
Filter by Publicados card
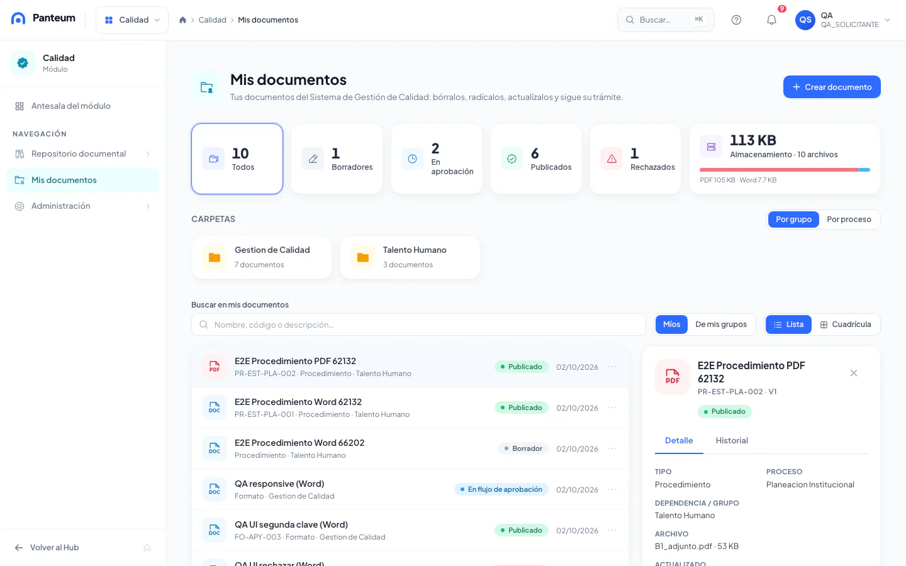[536, 159]
